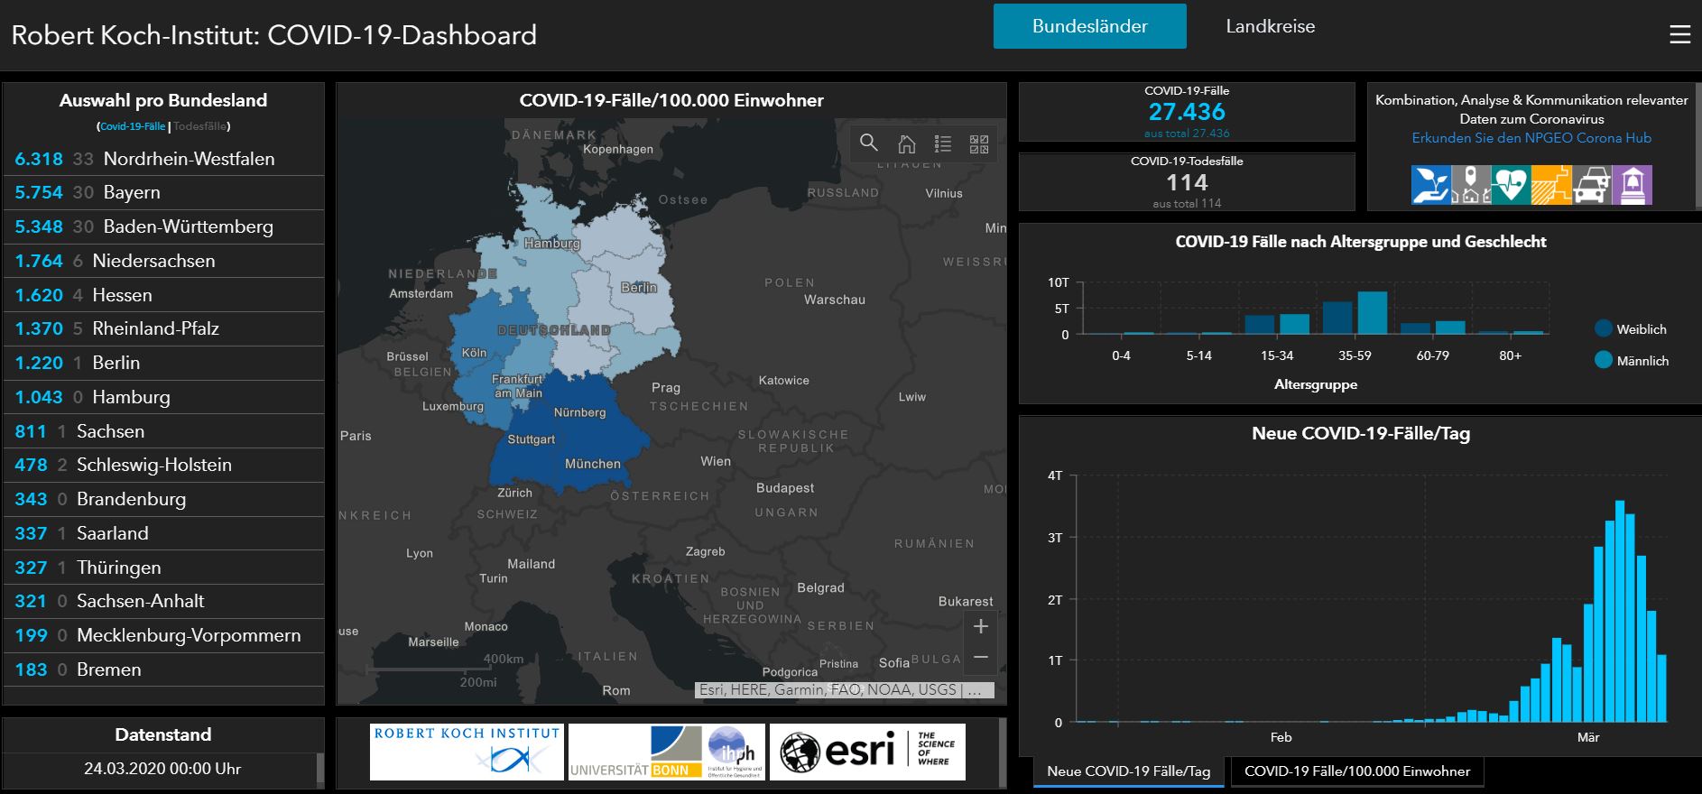Select Rheinland-Pfalz in the list
The image size is (1702, 794).
coord(163,328)
